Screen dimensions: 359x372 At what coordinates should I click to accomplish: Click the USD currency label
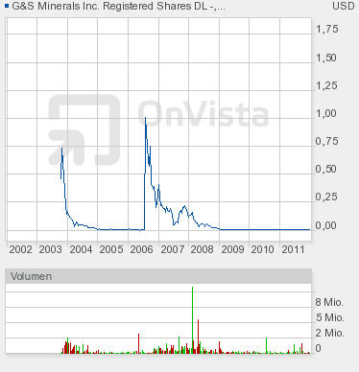click(344, 6)
